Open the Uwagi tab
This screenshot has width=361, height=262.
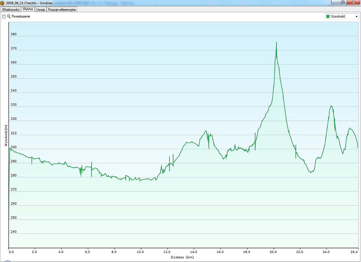41,10
